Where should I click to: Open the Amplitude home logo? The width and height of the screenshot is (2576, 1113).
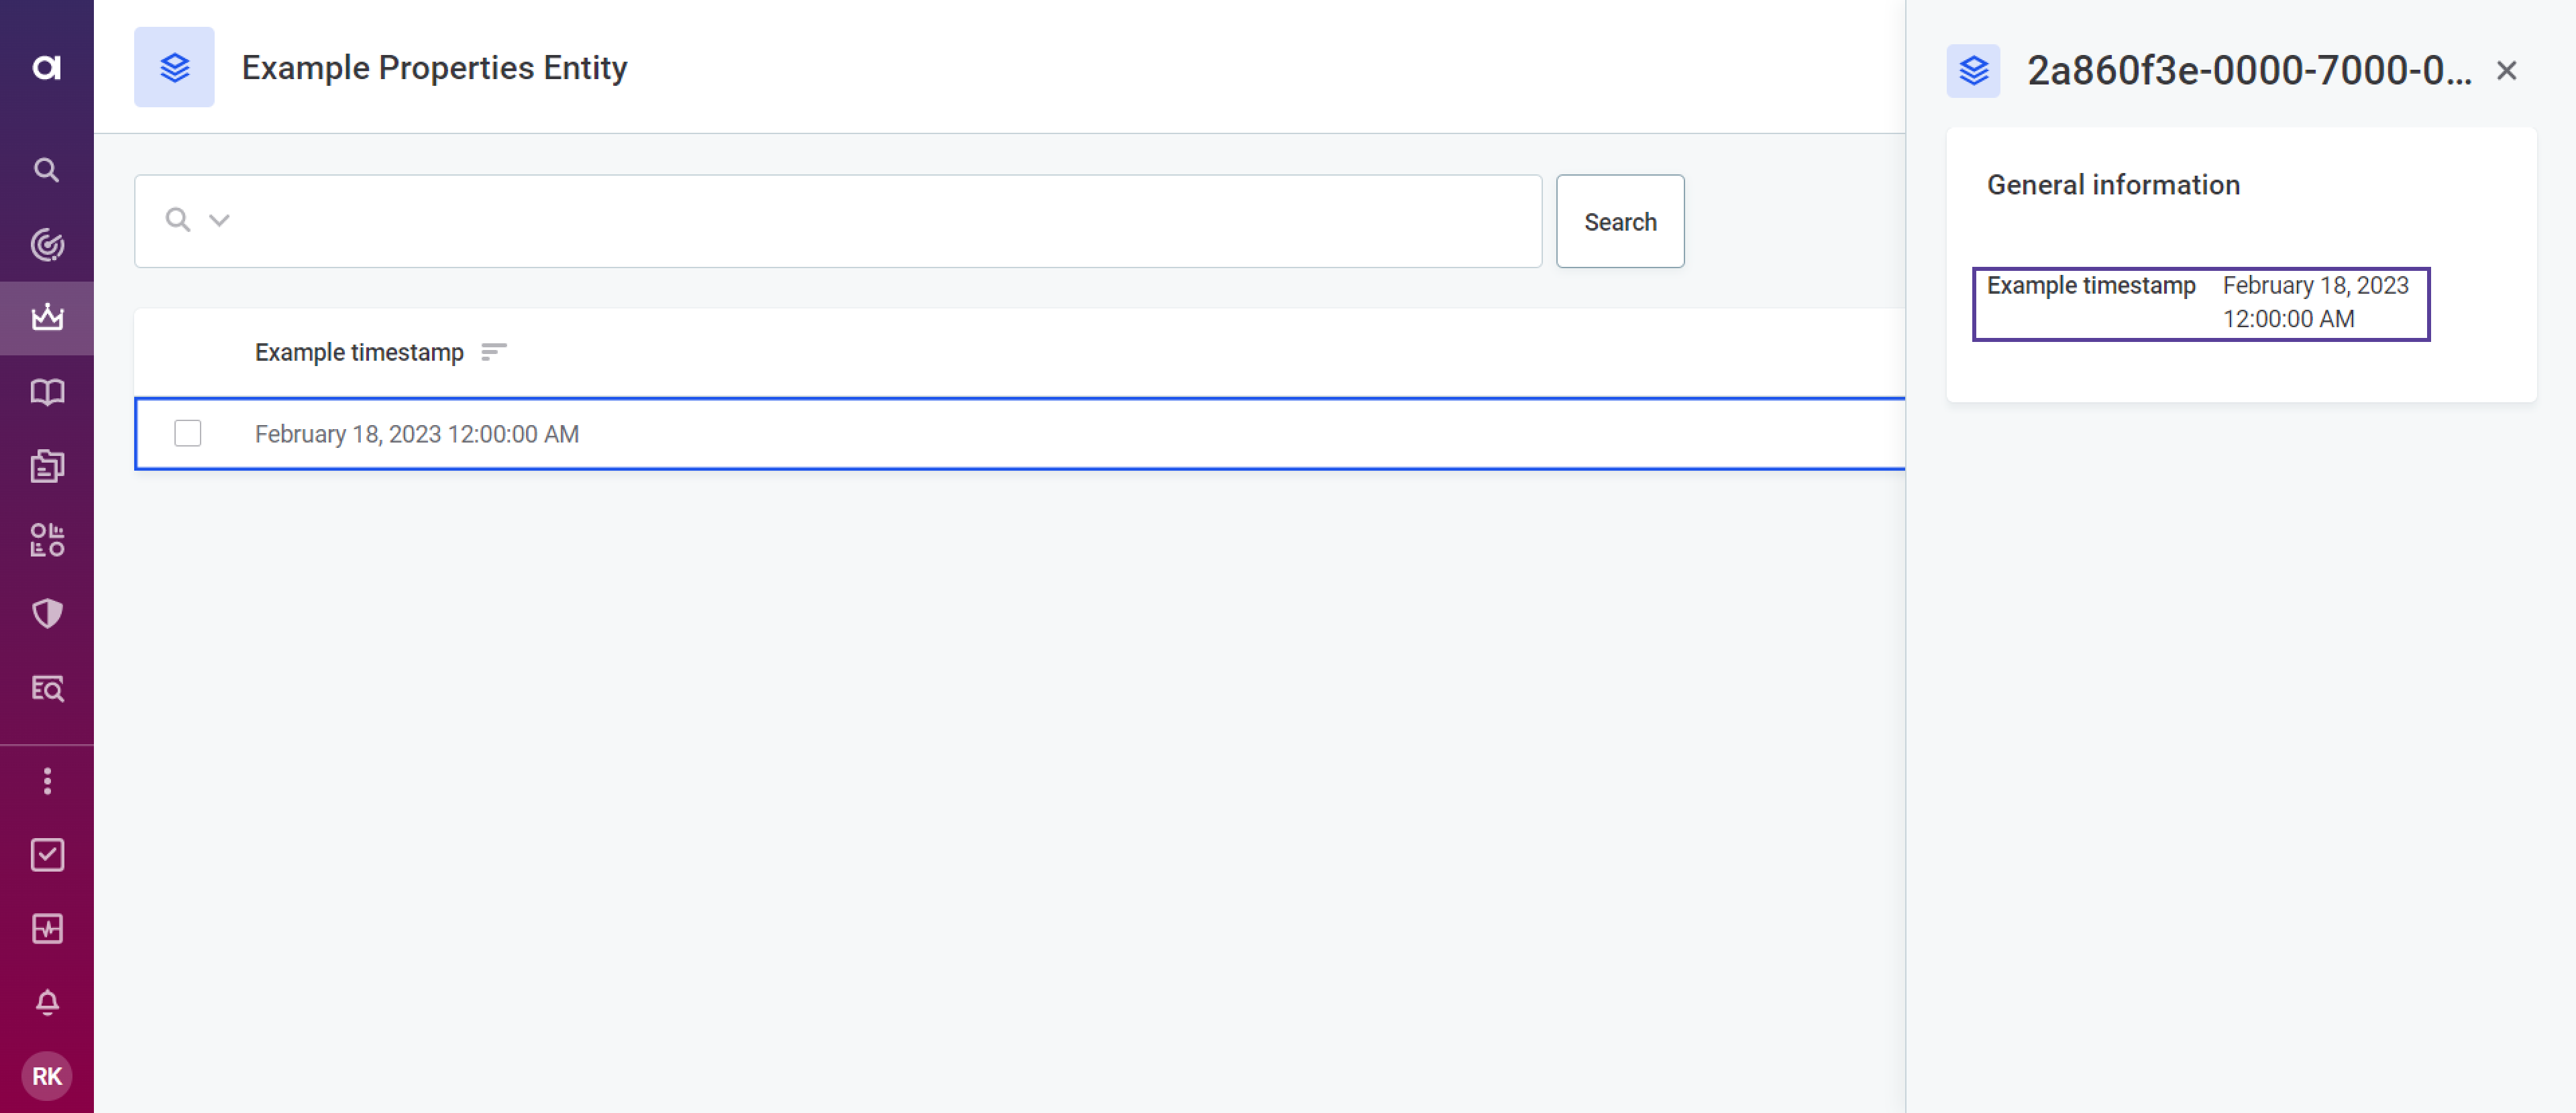(x=46, y=68)
